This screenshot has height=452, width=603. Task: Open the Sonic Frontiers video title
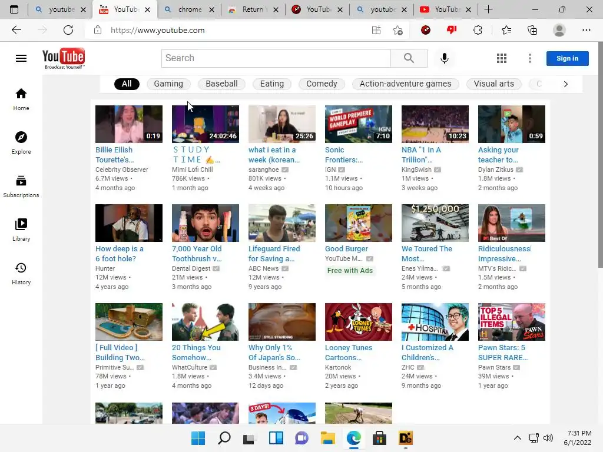coord(343,155)
